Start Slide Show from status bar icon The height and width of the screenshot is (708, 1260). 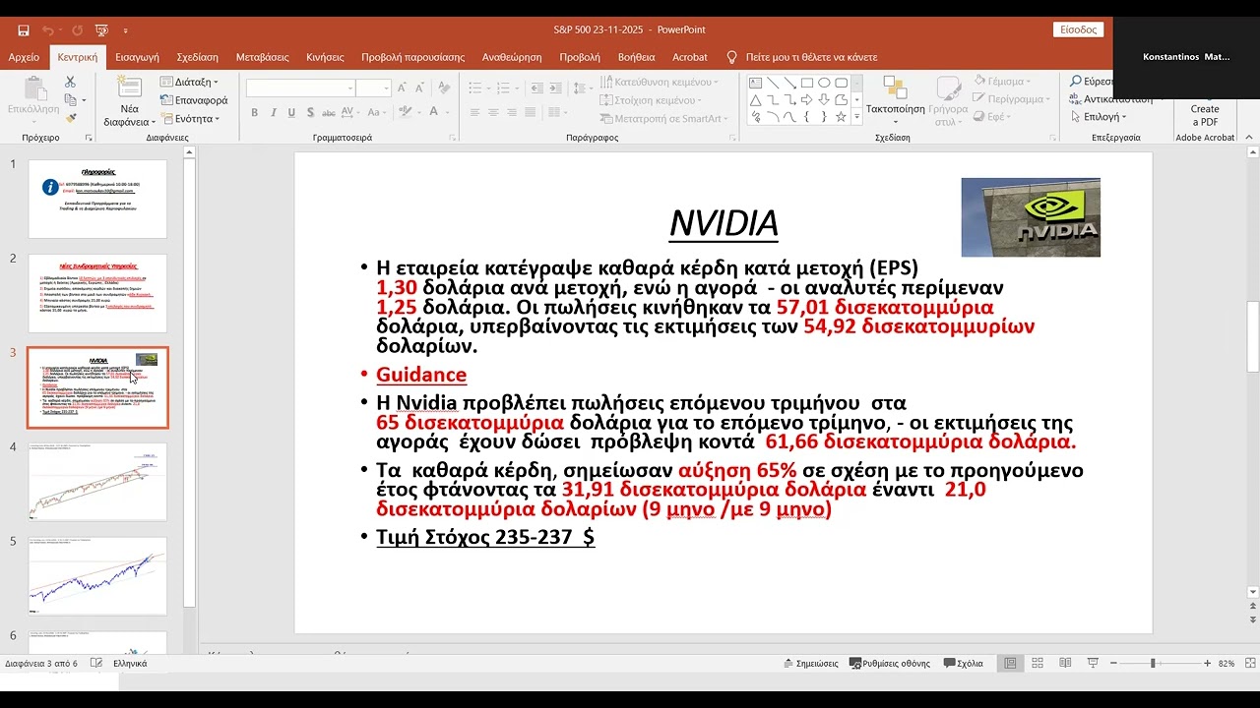tap(1093, 664)
